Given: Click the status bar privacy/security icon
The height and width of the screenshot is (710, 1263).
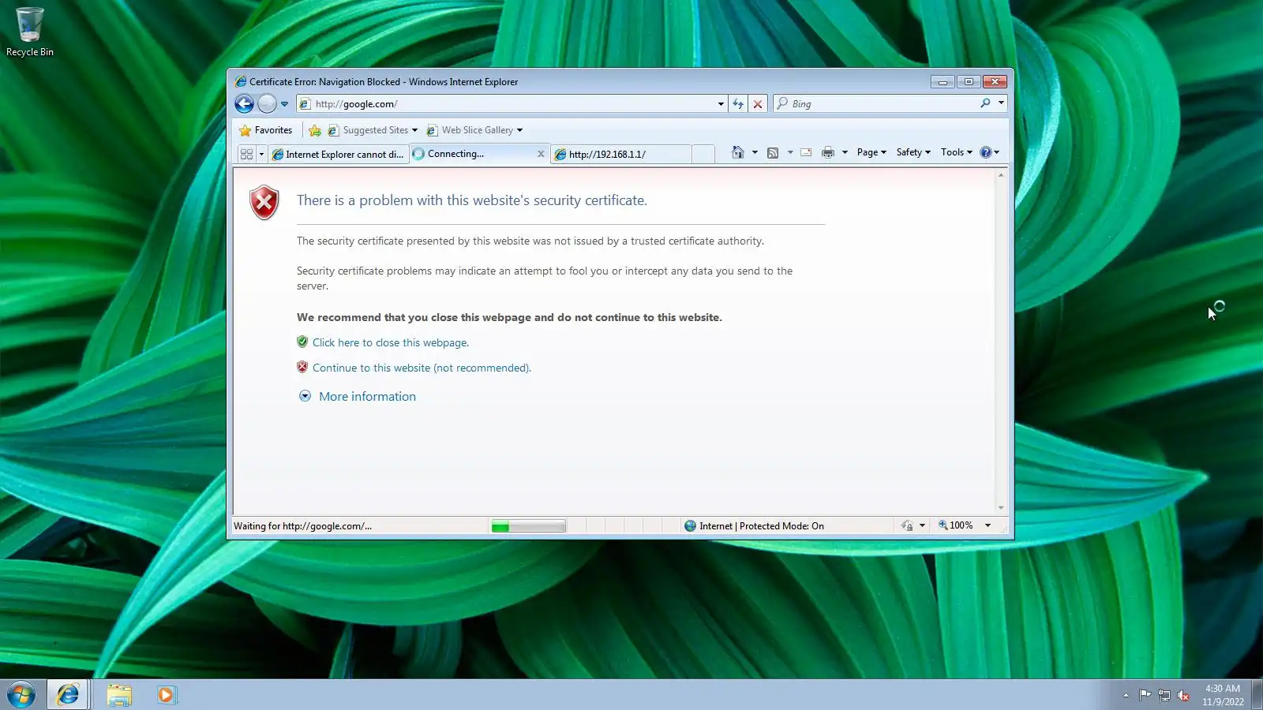Looking at the screenshot, I should click(907, 526).
